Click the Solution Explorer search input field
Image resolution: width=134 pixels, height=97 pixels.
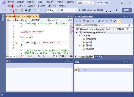click(x=101, y=25)
